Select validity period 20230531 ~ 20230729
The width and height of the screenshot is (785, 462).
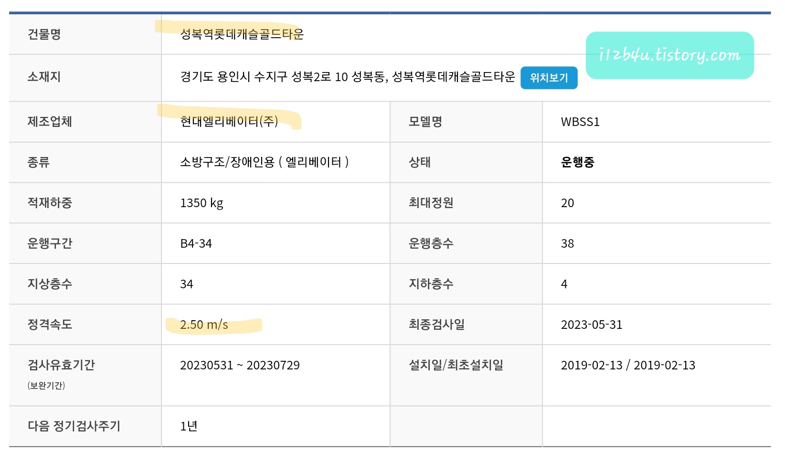[240, 366]
